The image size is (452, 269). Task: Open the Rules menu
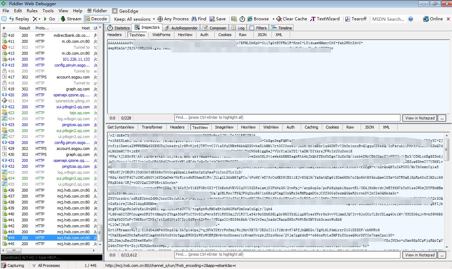32,11
